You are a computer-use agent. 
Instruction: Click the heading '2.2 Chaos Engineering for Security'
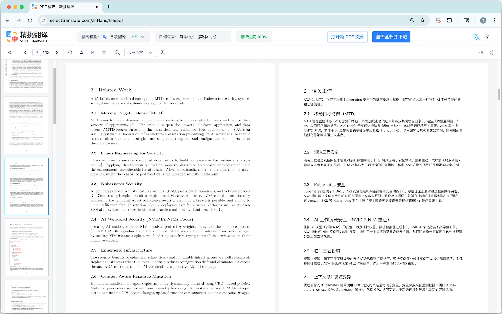[127, 153]
